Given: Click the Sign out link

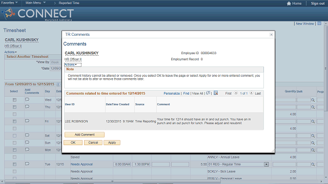Looking at the screenshot, I should pyautogui.click(x=318, y=4).
